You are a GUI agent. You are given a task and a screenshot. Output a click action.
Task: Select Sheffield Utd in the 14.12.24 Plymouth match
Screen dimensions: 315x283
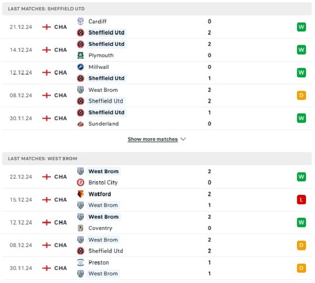(x=107, y=44)
